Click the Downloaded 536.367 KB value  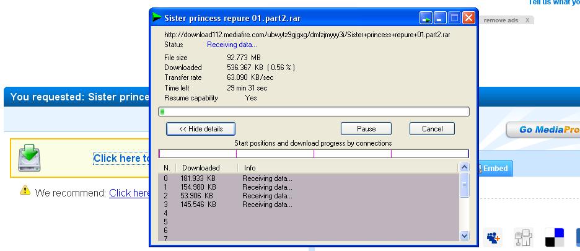coord(261,68)
